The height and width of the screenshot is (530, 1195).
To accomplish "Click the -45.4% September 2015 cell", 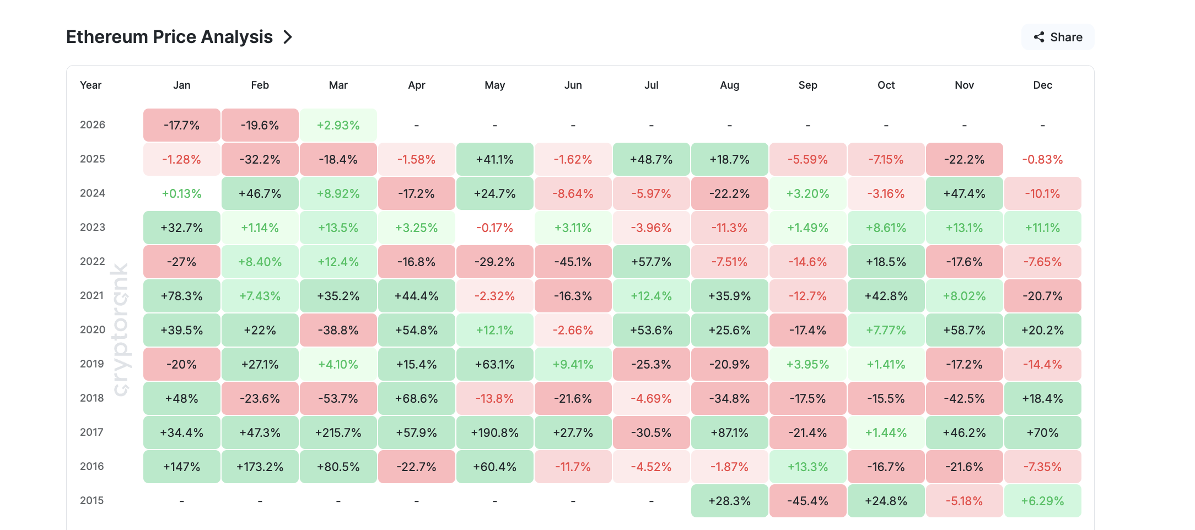I will point(808,501).
